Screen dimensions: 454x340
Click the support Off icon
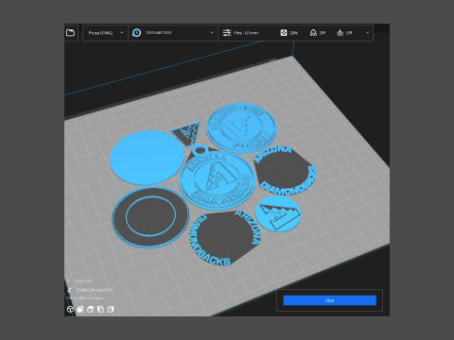tap(313, 33)
